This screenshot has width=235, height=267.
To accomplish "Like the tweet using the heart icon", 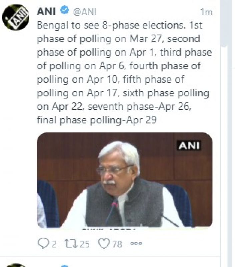I will pos(104,244).
